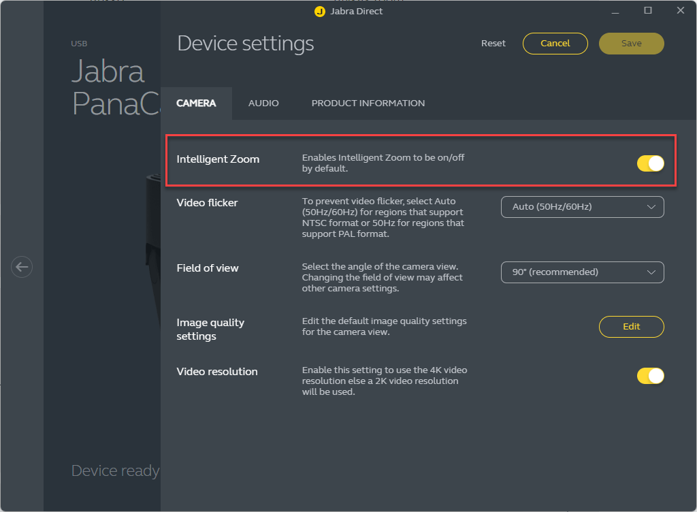Select the CAMERA tab
Image resolution: width=697 pixels, height=512 pixels.
pos(196,103)
